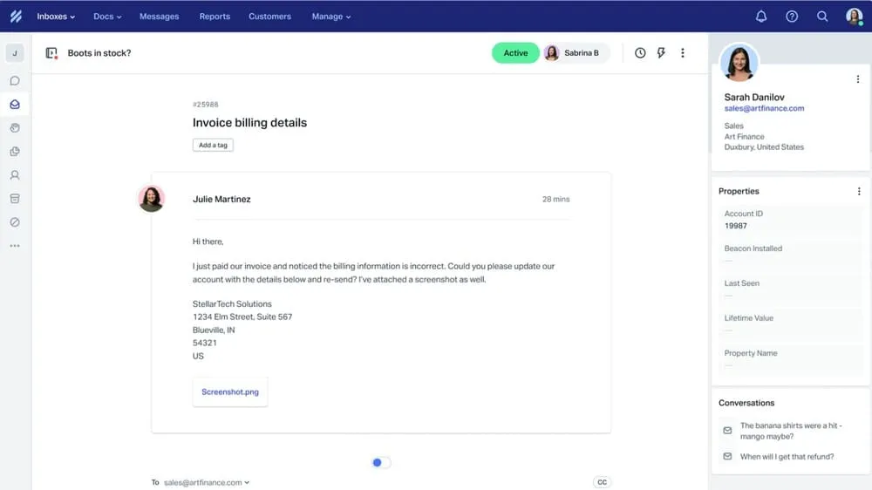Open the search magnifier icon
Screen dimensions: 872x490
pyautogui.click(x=822, y=16)
